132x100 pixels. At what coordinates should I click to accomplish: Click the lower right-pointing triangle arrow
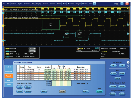[128, 68]
